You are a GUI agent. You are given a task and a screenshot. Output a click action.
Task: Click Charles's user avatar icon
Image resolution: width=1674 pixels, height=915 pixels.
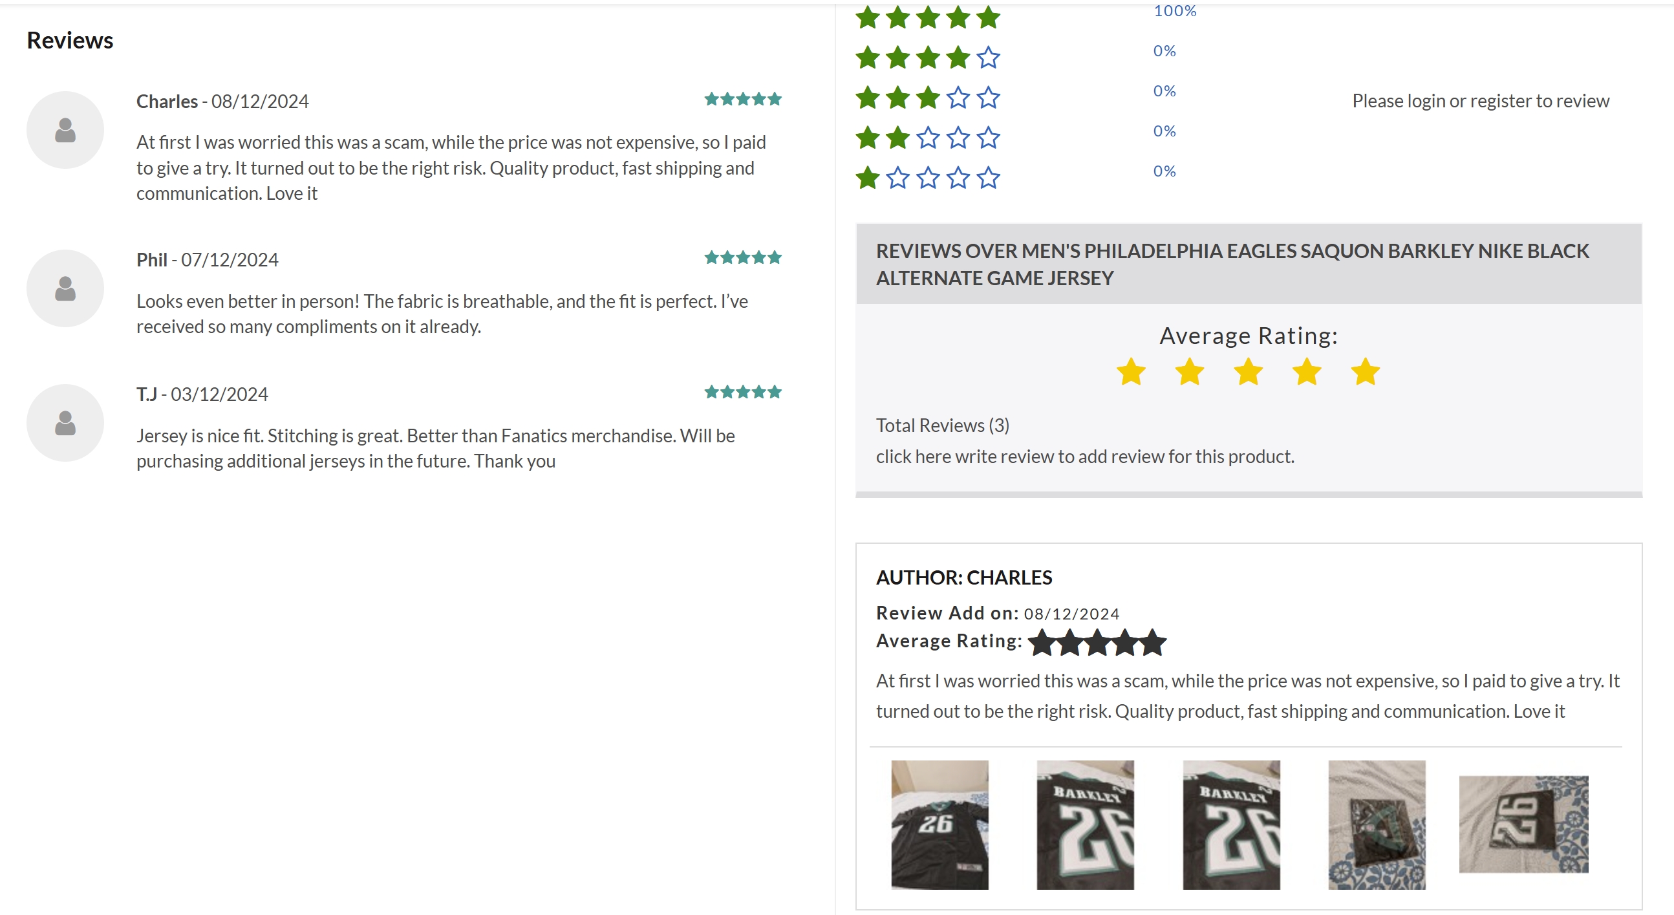(65, 130)
